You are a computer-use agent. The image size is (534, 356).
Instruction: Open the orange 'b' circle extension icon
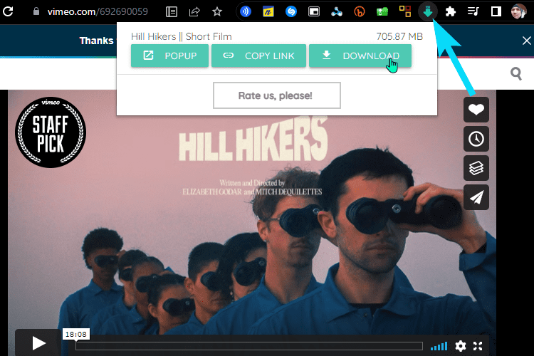click(360, 12)
